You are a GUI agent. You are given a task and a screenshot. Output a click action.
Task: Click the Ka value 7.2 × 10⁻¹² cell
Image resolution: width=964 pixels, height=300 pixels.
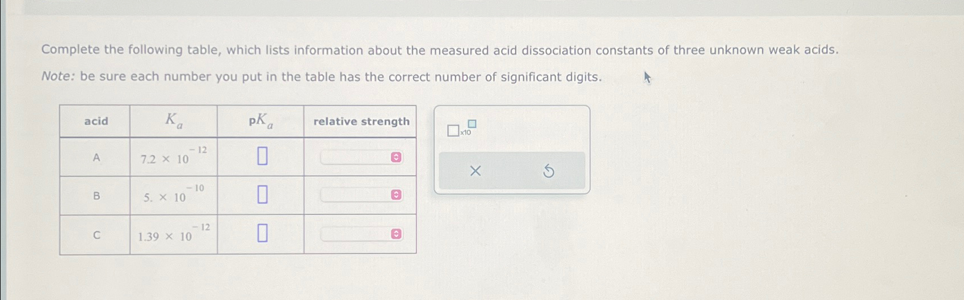click(x=174, y=157)
